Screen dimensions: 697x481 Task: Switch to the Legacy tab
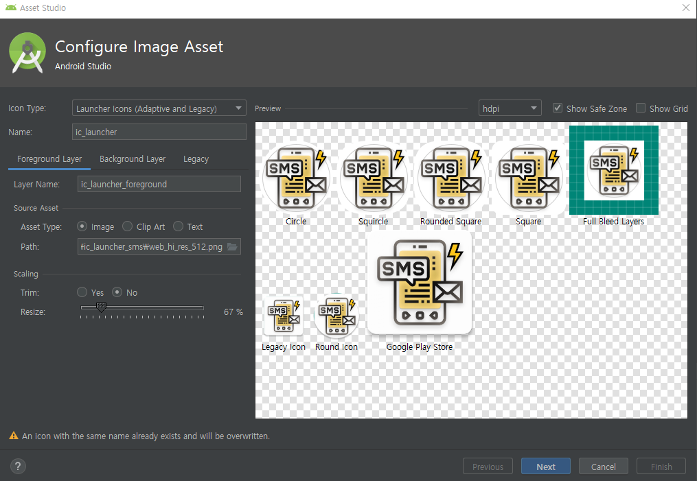pyautogui.click(x=196, y=159)
